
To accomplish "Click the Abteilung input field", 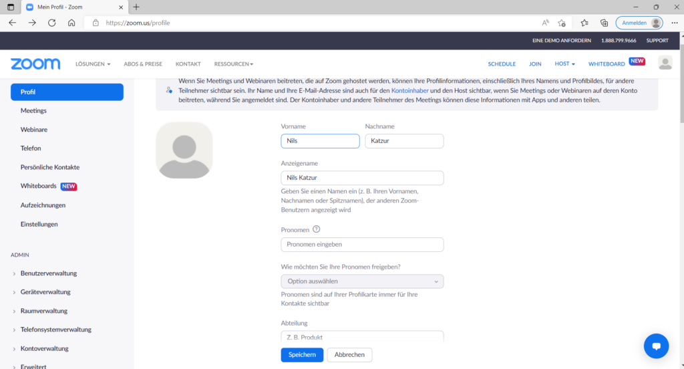I will click(x=362, y=336).
